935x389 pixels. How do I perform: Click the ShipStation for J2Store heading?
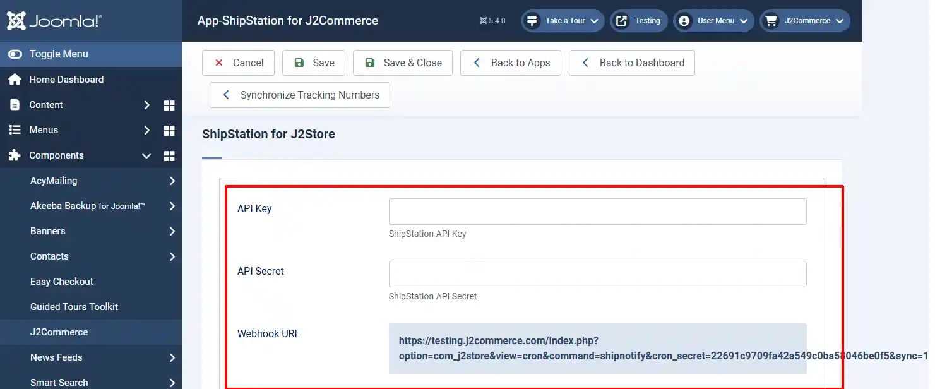tap(268, 134)
